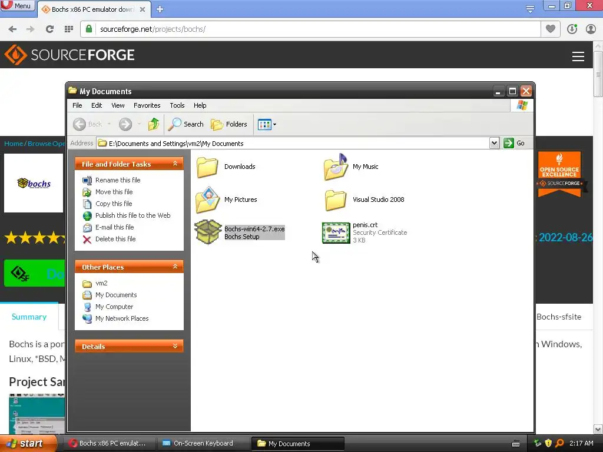Viewport: 603px width, 452px height.
Task: Click the Explorer Forward arrow
Action: (125, 124)
